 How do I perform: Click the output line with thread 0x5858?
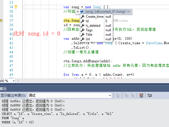(x=33, y=105)
